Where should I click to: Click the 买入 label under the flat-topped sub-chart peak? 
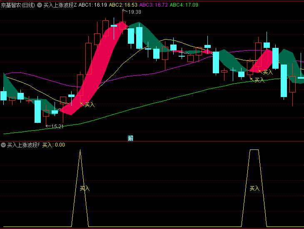click(x=254, y=188)
